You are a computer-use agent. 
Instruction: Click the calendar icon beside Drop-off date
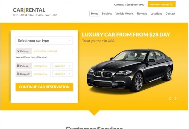pos(18,74)
